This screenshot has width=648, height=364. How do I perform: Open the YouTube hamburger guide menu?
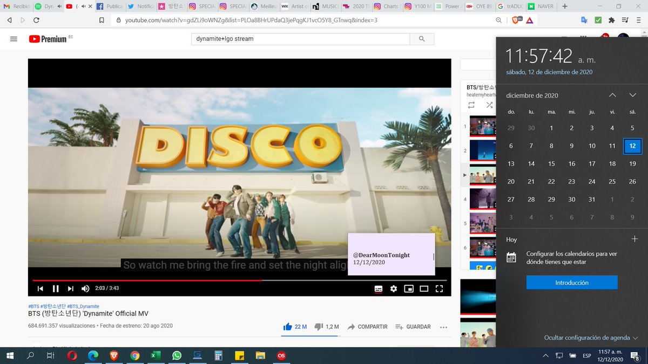[13, 39]
